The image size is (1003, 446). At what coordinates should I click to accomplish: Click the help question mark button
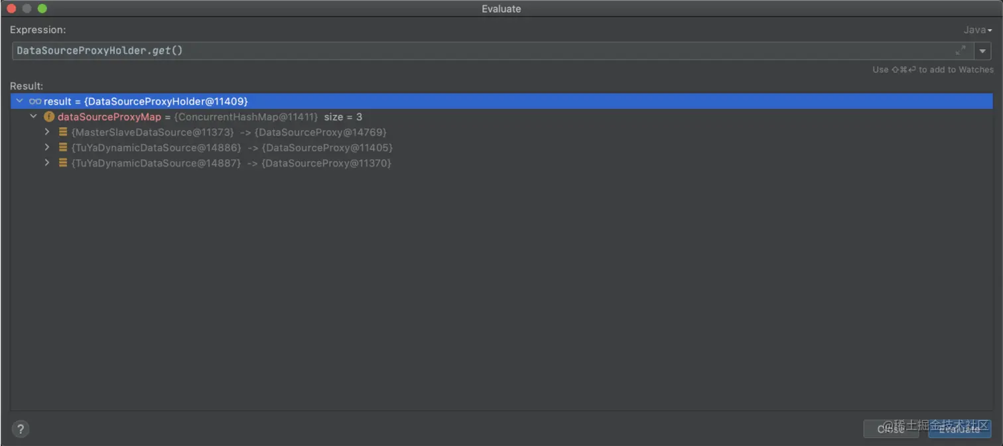21,429
